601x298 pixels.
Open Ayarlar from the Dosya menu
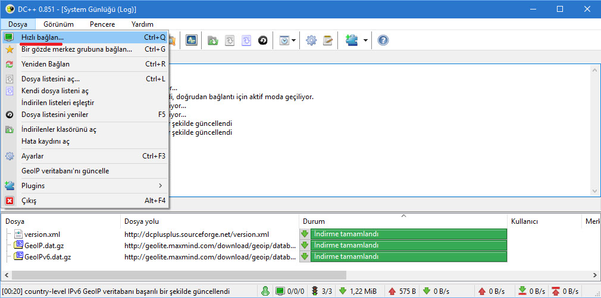tap(85, 156)
